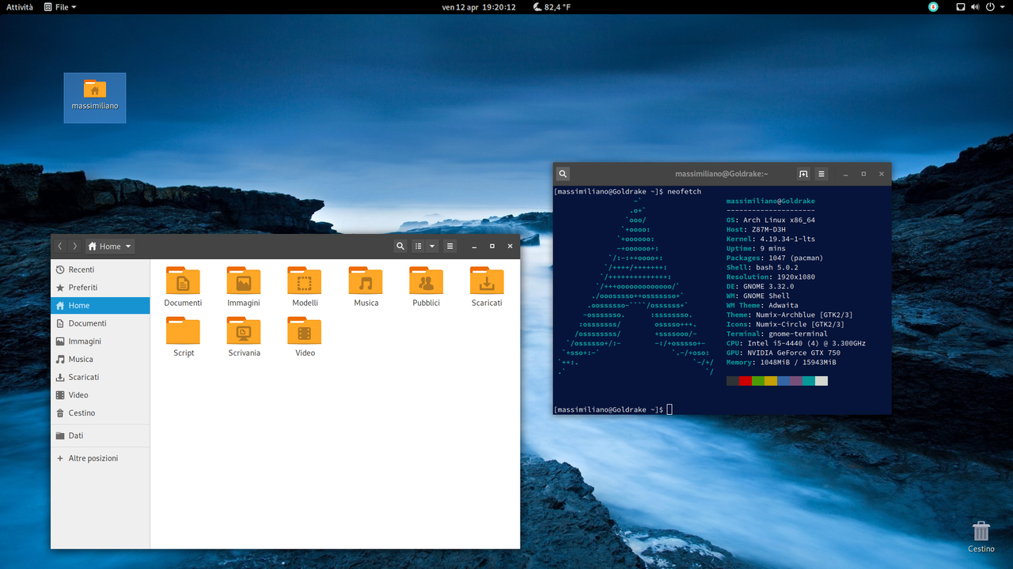This screenshot has width=1013, height=569.
Task: Click the 'Packages: 1047 (pacman)' line
Action: [x=775, y=258]
